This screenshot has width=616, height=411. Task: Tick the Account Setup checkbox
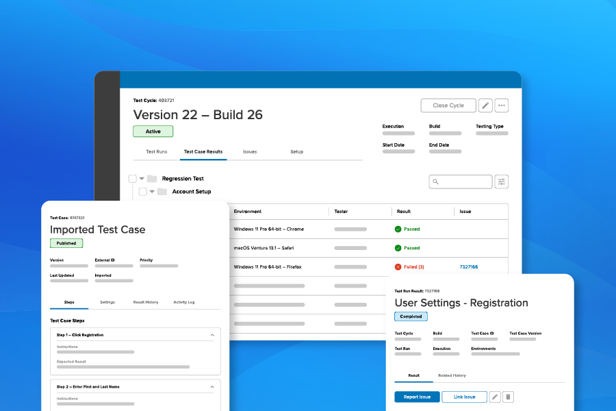143,192
